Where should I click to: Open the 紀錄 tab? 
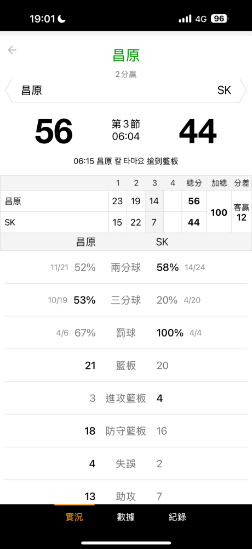177,517
